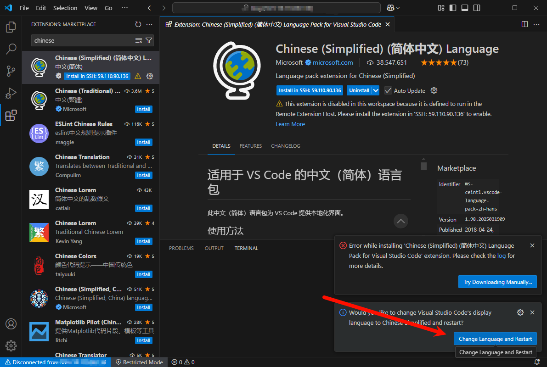Toggle the Auto Update checkbox
547x367 pixels.
[x=388, y=90]
